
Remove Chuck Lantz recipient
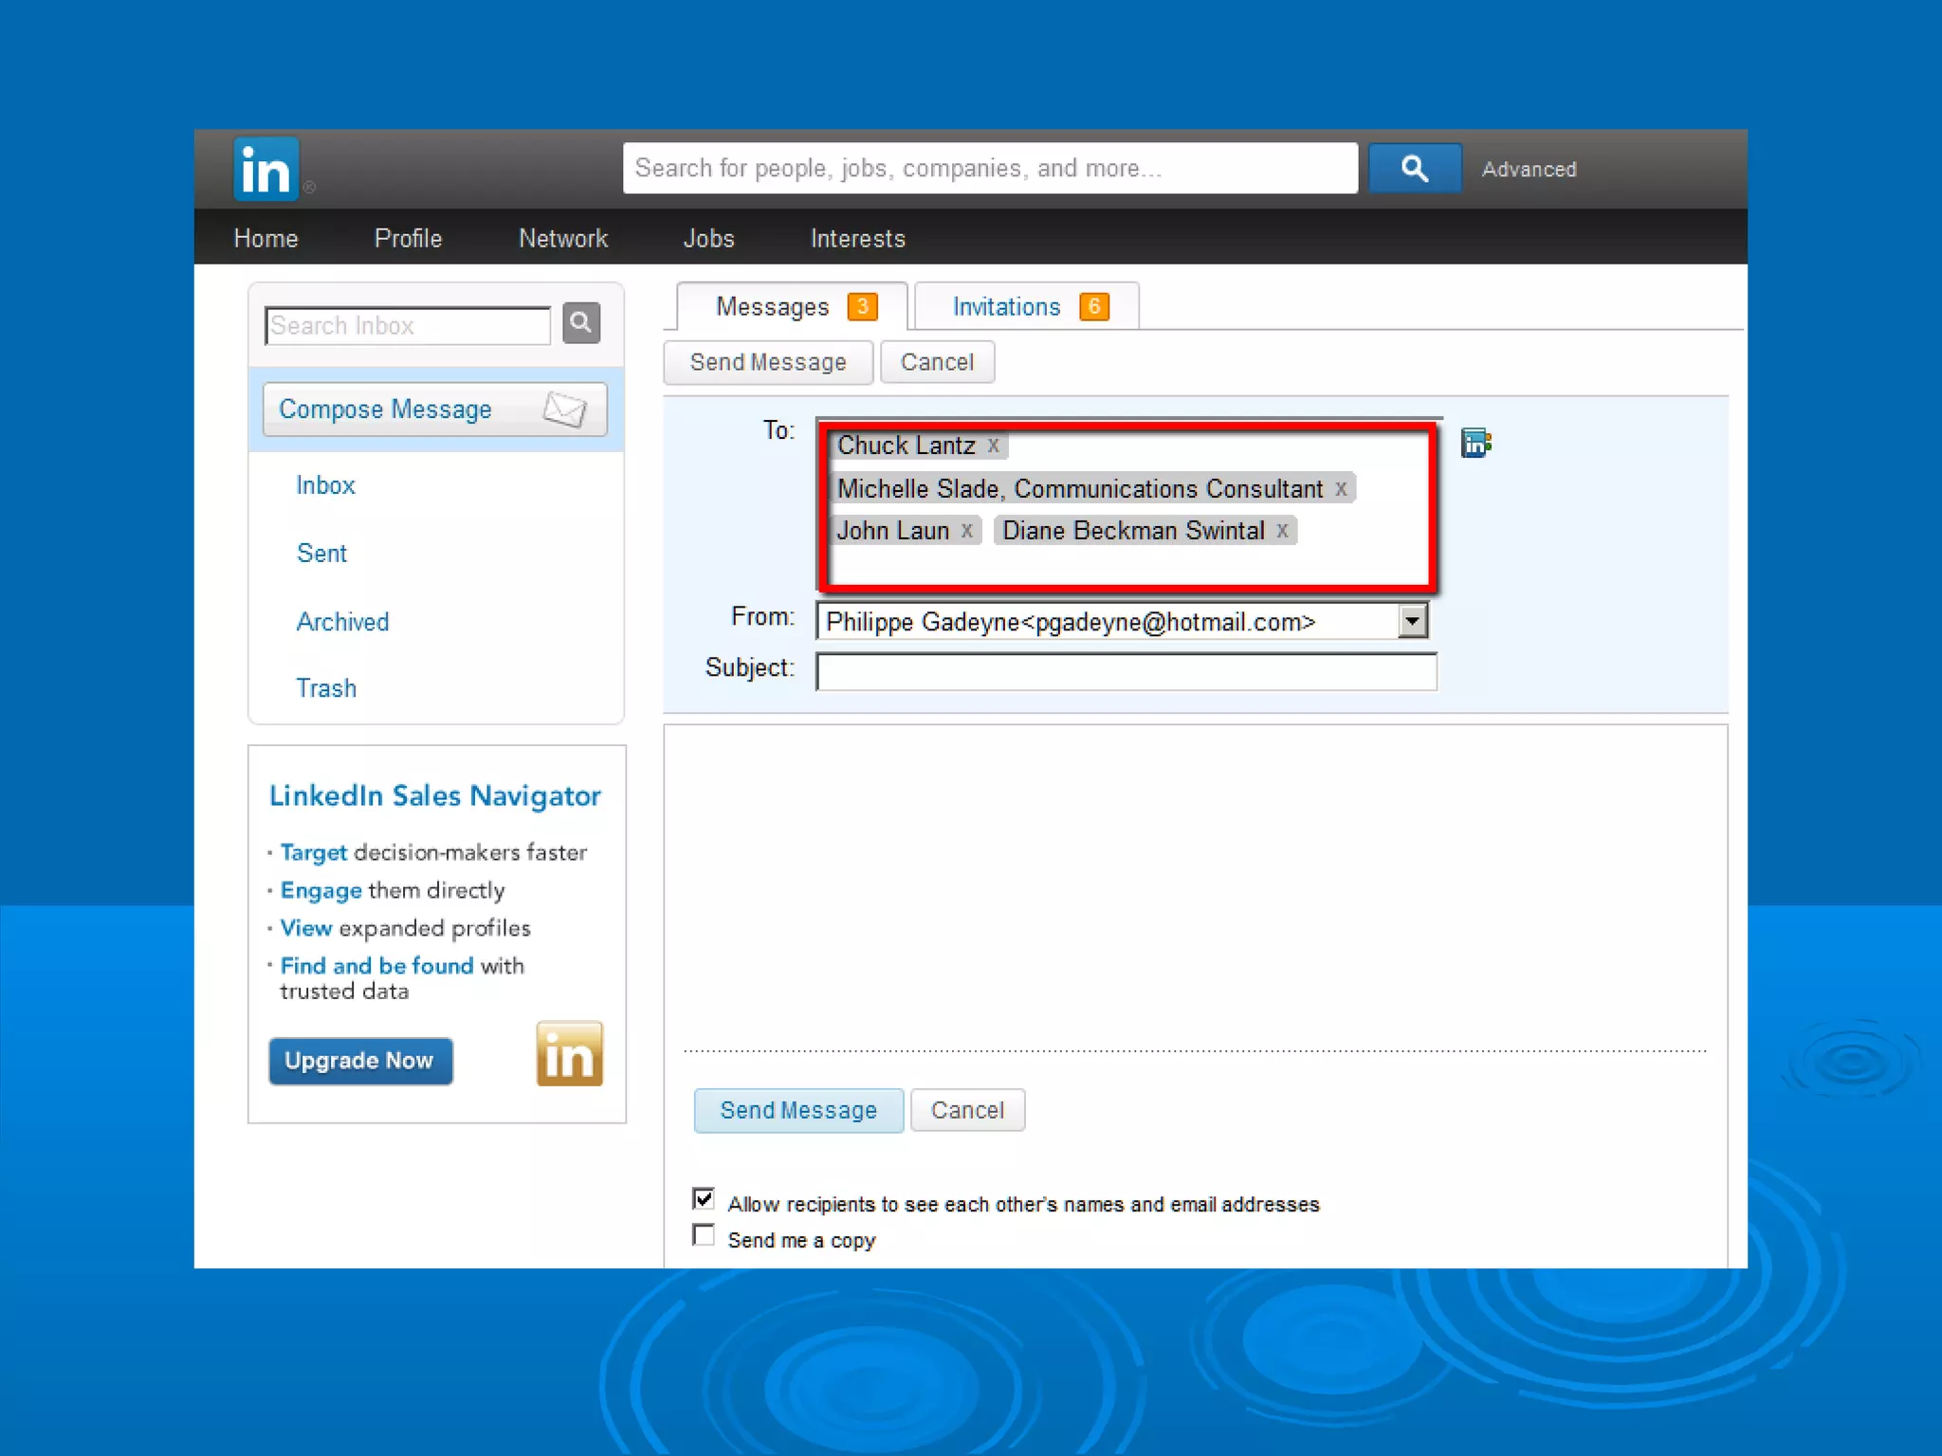(993, 446)
